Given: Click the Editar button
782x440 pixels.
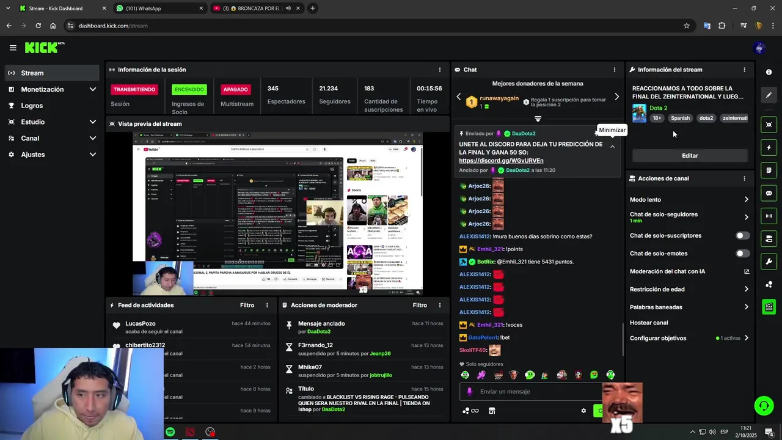Looking at the screenshot, I should [x=690, y=156].
